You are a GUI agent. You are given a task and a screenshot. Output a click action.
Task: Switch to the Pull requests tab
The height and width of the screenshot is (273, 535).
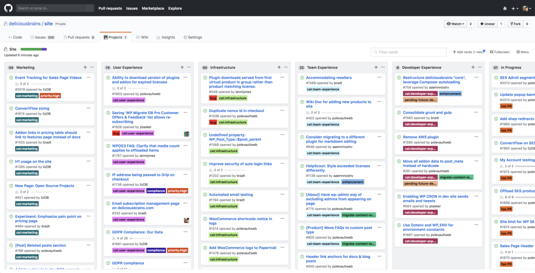[x=79, y=37]
